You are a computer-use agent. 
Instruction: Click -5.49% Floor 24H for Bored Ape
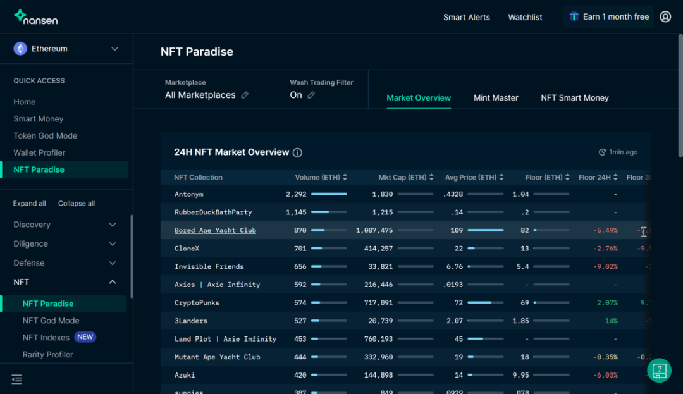click(x=605, y=230)
